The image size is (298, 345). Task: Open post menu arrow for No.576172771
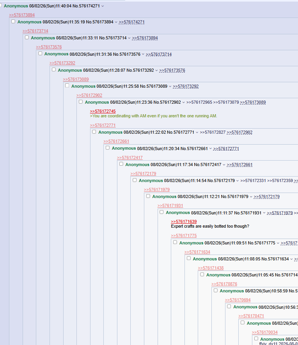pyautogui.click(x=197, y=133)
